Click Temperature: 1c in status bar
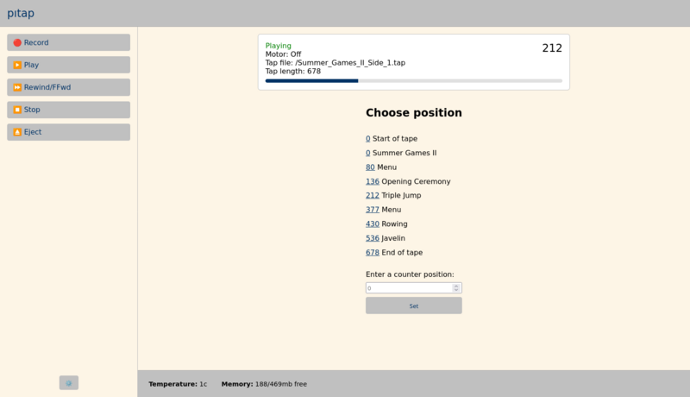Image resolution: width=690 pixels, height=397 pixels. 178,384
